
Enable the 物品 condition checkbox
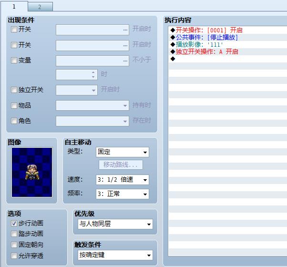(x=14, y=105)
